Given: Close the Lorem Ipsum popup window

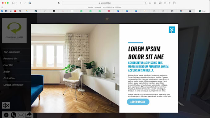Looking at the screenshot, I should pyautogui.click(x=172, y=30).
